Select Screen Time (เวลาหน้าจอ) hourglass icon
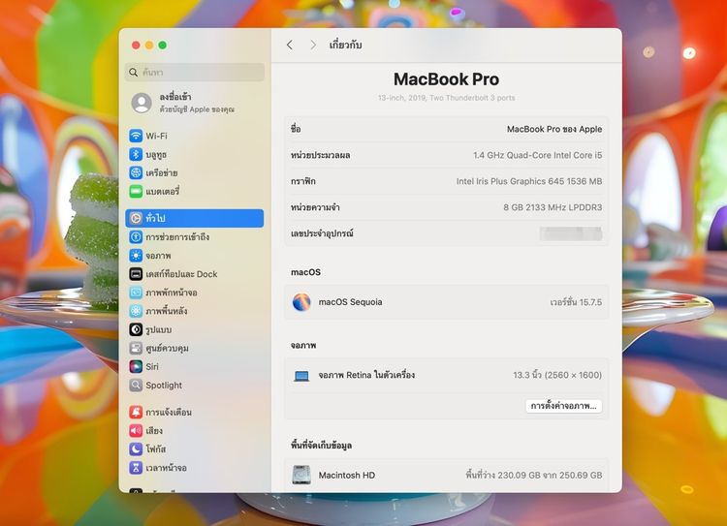The image size is (727, 526). [x=136, y=468]
